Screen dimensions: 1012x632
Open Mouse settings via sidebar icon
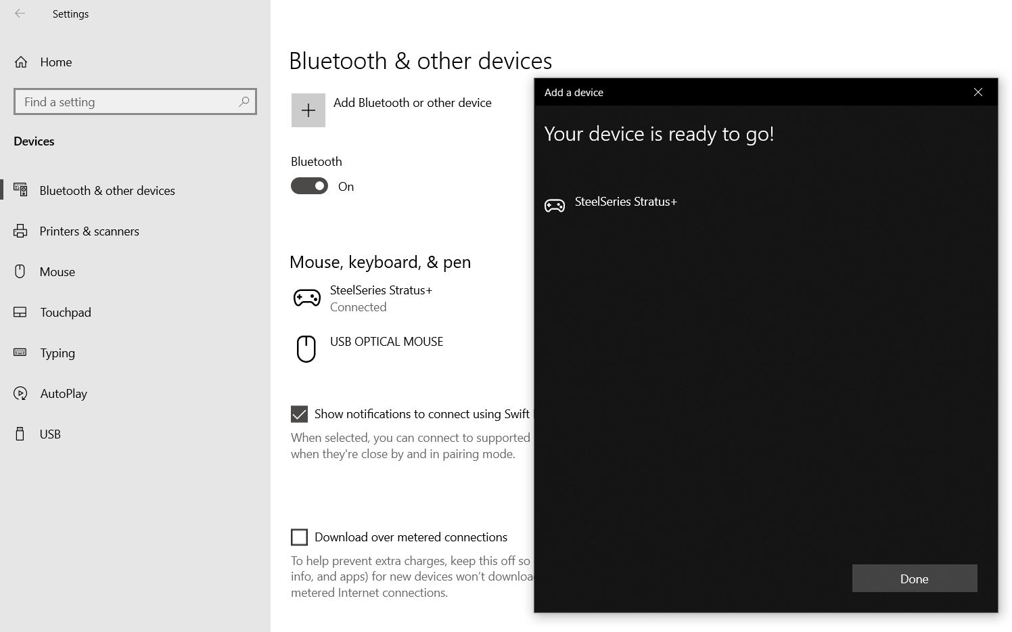click(x=20, y=271)
